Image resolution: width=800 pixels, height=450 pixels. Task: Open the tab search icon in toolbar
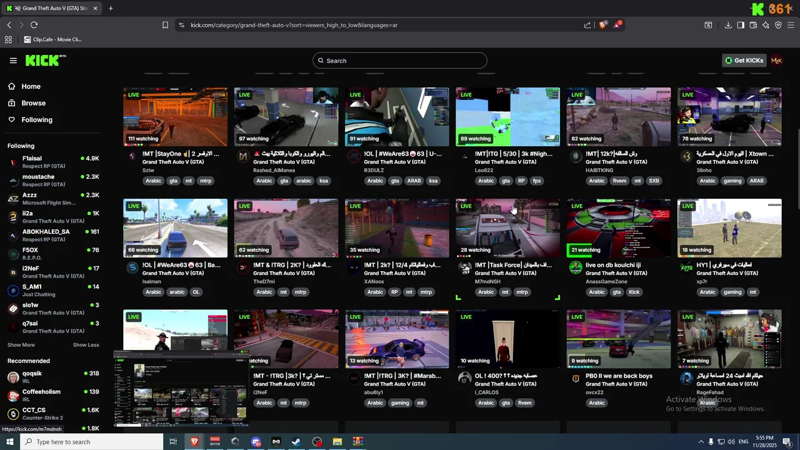(708, 25)
